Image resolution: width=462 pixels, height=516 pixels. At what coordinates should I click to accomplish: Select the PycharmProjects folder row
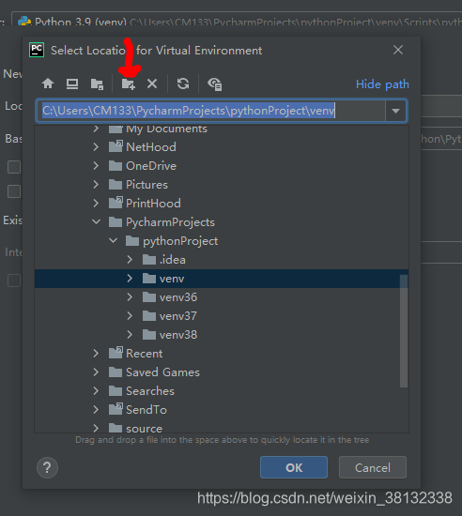(222, 222)
